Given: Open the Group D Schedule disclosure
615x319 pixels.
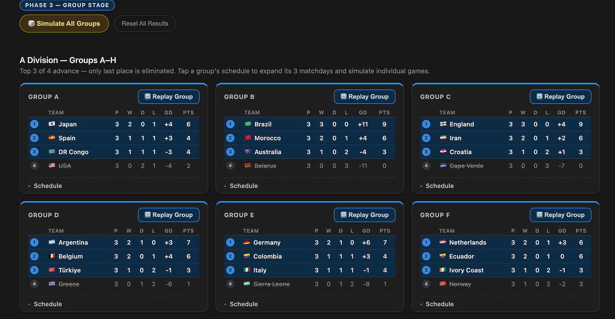Looking at the screenshot, I should 45,304.
